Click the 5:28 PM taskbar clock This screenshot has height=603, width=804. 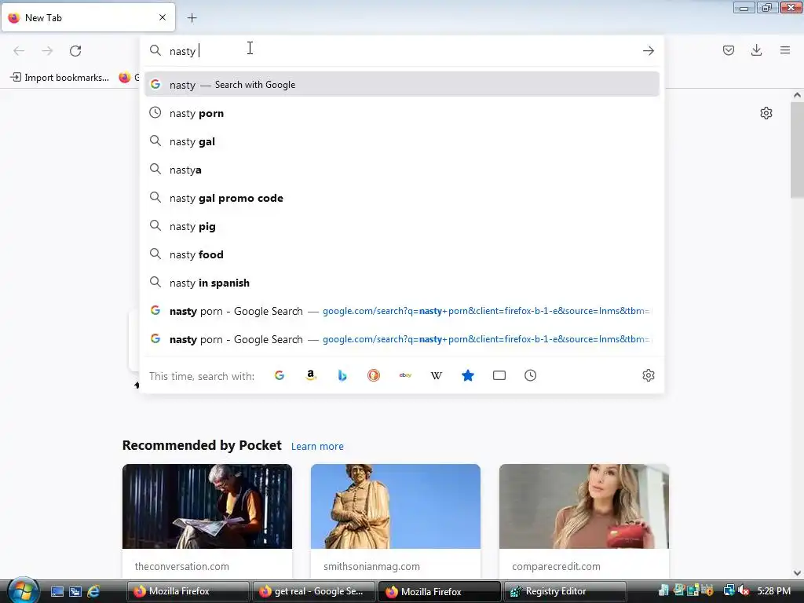point(773,591)
